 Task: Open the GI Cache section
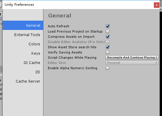click(23, 63)
